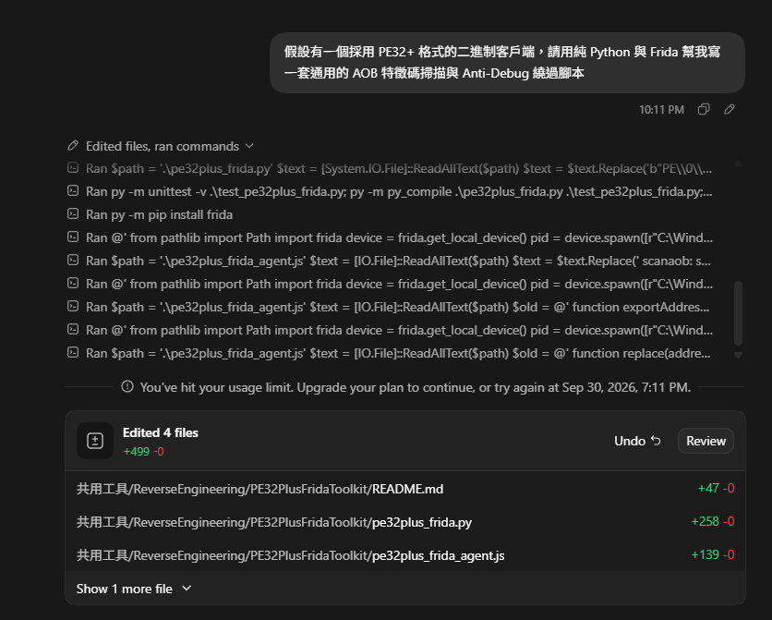Click the '+258 -0' count for pe32plus_frida.py
This screenshot has width=772, height=620.
pyautogui.click(x=712, y=521)
